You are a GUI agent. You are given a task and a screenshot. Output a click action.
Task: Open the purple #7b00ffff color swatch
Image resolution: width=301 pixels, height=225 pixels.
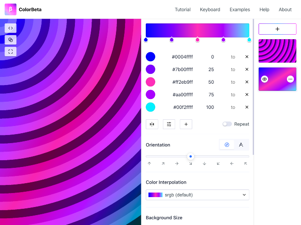click(x=151, y=69)
